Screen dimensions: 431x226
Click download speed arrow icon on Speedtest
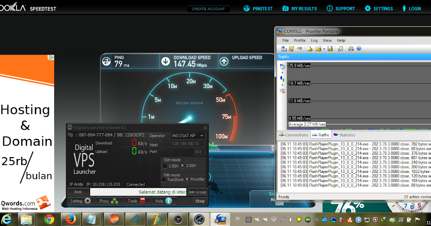[x=166, y=61]
